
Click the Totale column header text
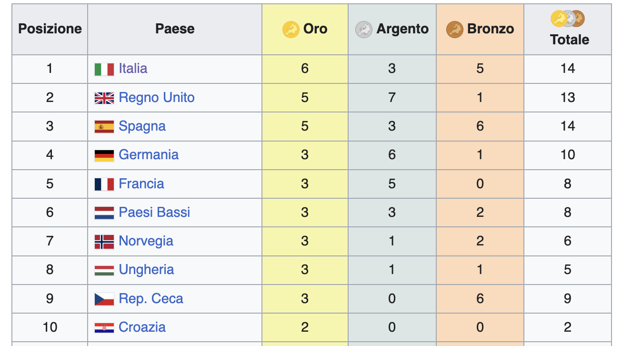570,40
